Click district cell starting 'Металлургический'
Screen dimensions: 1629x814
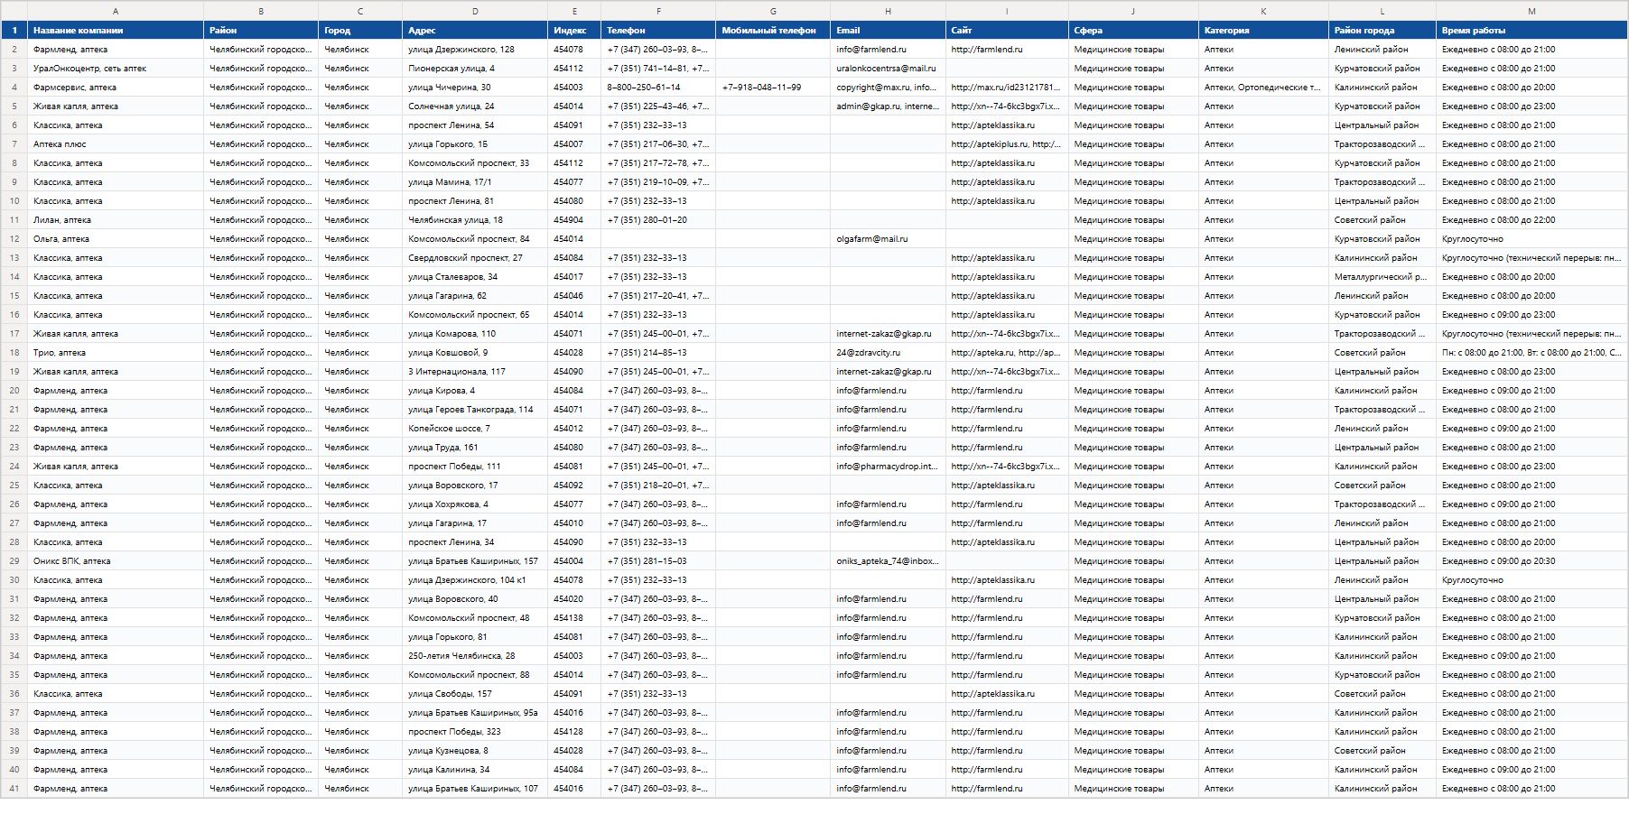(x=1382, y=277)
